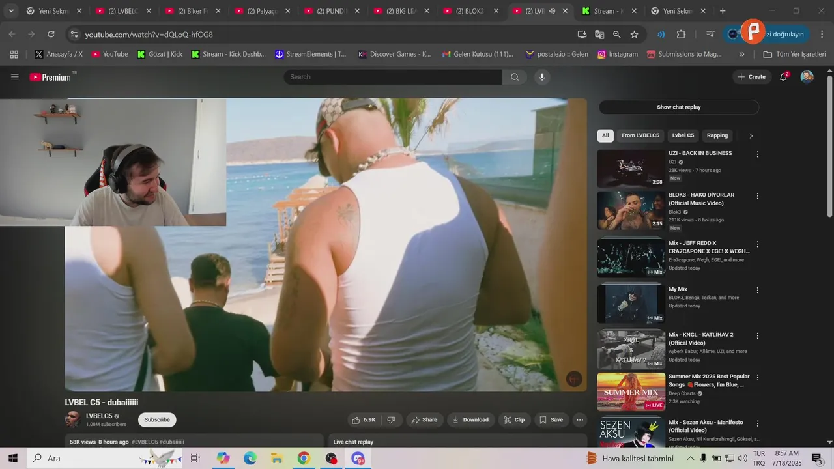Open the Instagram bookmark
834x469 pixels.
pos(617,54)
